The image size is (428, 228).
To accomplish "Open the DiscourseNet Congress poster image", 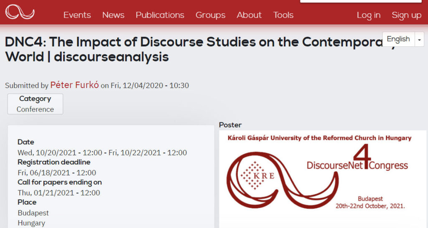I will point(322,175).
